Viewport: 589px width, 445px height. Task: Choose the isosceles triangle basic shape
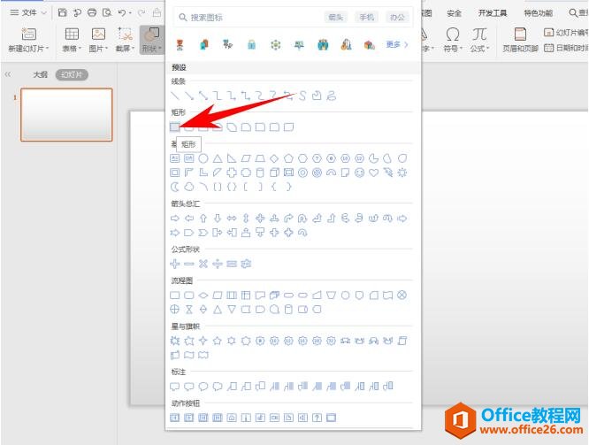tap(218, 158)
